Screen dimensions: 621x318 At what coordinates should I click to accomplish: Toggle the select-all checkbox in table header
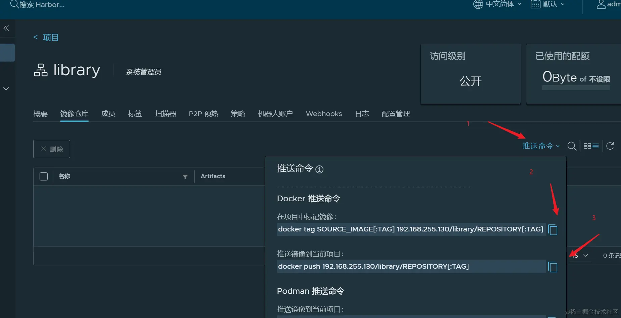(x=44, y=176)
